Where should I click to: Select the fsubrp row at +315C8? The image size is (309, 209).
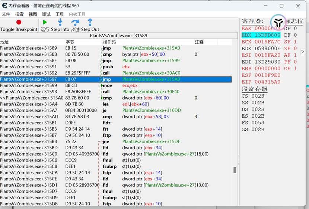[x=116, y=166]
